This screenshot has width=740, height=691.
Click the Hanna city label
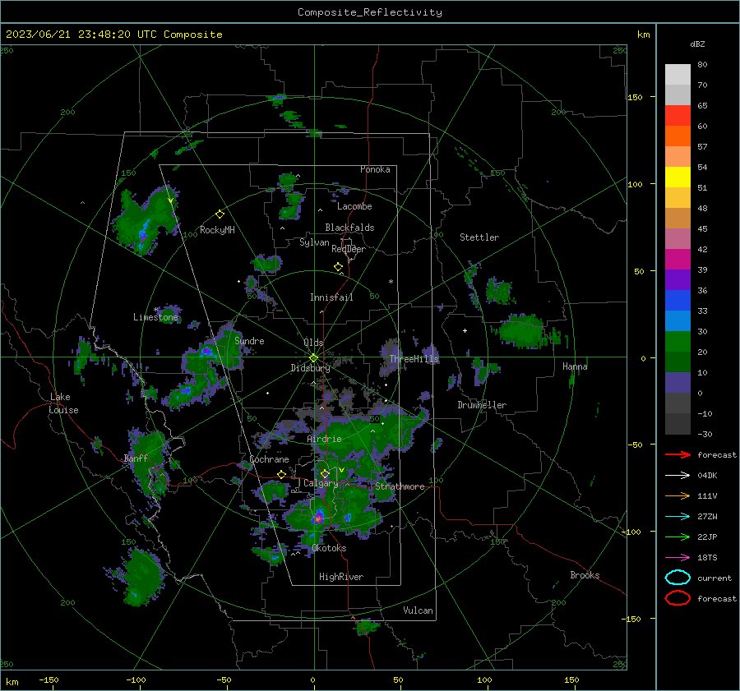coord(575,366)
